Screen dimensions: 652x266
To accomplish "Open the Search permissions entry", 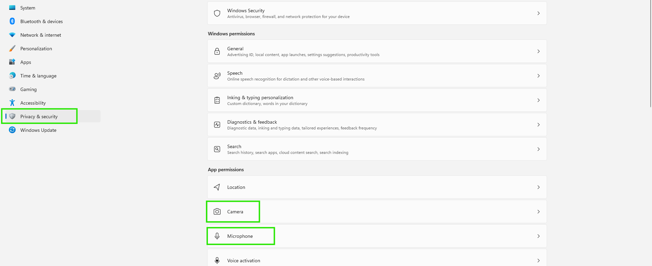I will coord(377,149).
